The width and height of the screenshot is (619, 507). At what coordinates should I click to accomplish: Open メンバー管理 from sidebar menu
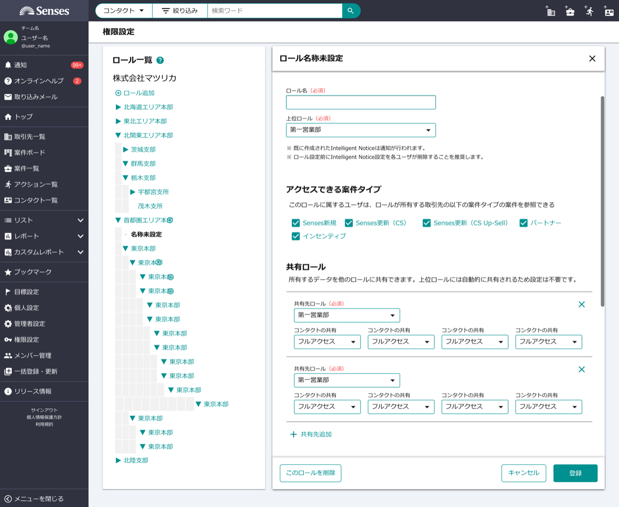click(x=33, y=355)
